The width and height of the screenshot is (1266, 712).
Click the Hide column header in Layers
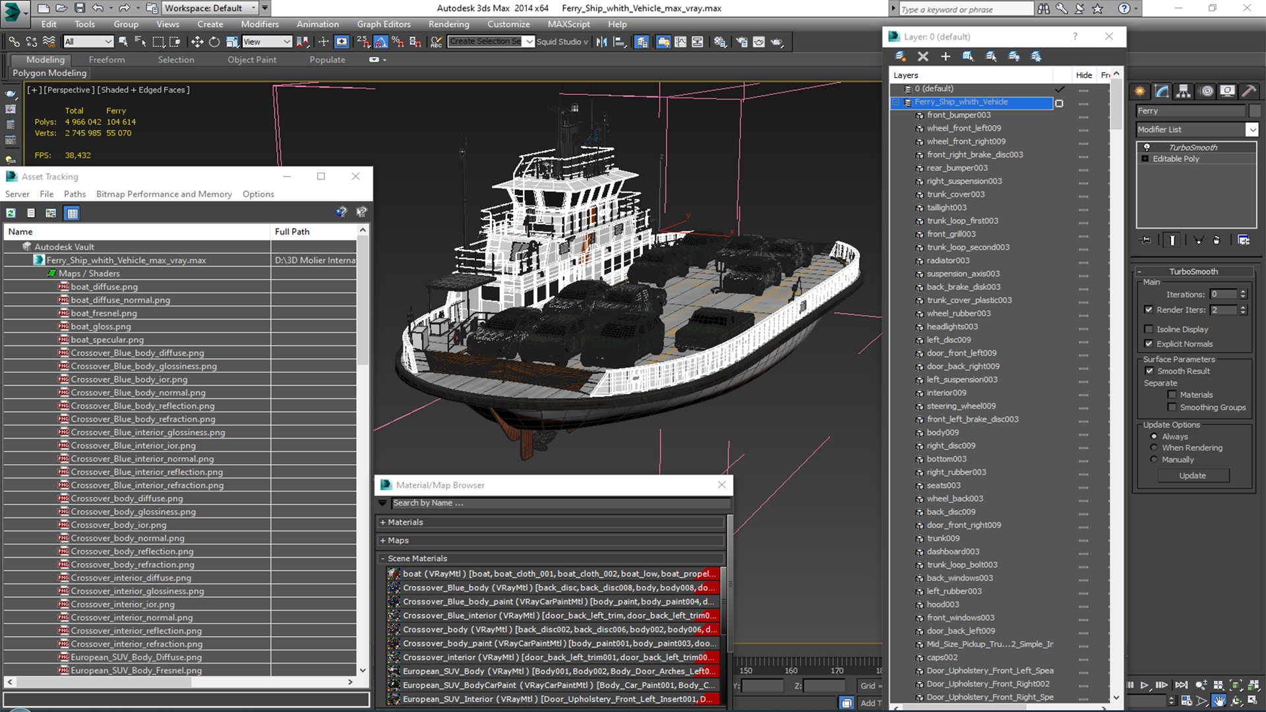coord(1083,75)
